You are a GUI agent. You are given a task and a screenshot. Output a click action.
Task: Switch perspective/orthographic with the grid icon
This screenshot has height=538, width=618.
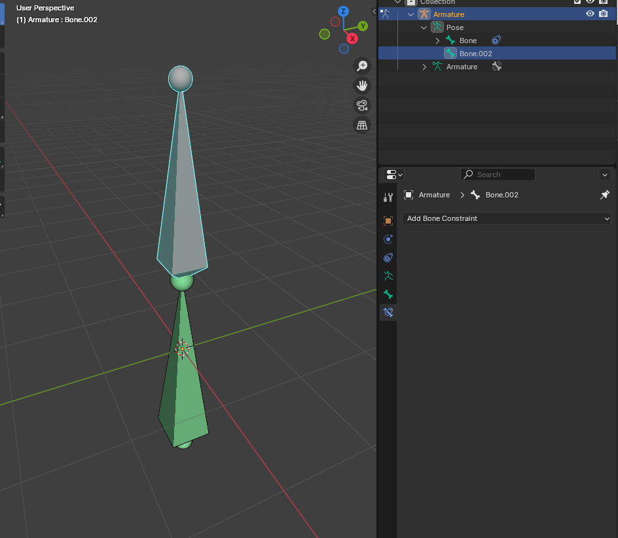pos(362,125)
